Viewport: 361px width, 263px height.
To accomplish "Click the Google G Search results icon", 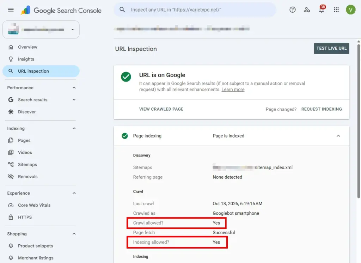I will [x=11, y=100].
